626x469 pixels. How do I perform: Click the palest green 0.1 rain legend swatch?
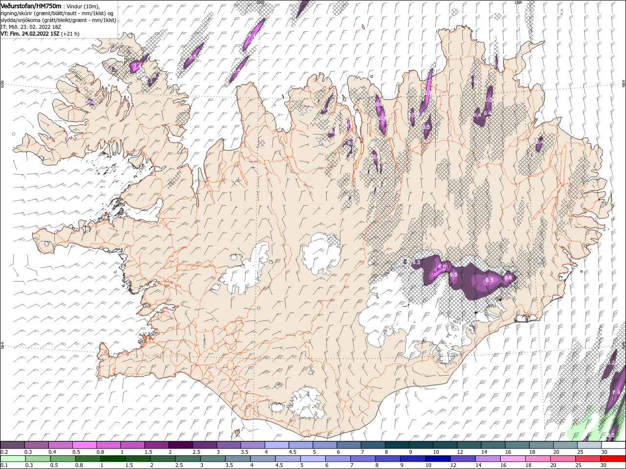pyautogui.click(x=13, y=459)
